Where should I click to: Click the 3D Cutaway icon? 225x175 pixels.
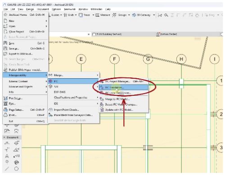[134, 15]
